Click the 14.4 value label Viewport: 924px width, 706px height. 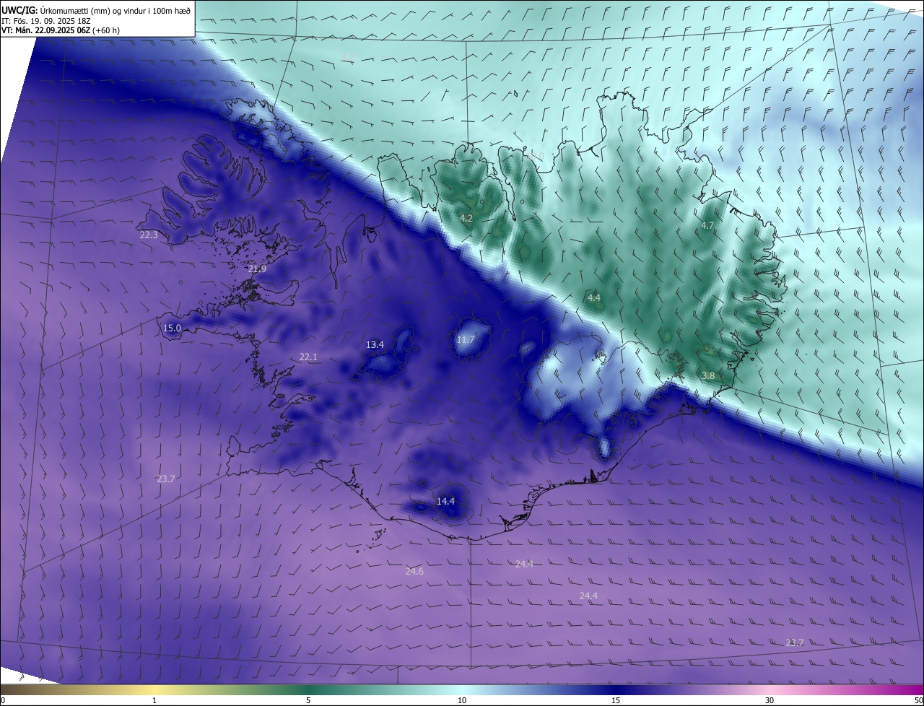pyautogui.click(x=445, y=501)
